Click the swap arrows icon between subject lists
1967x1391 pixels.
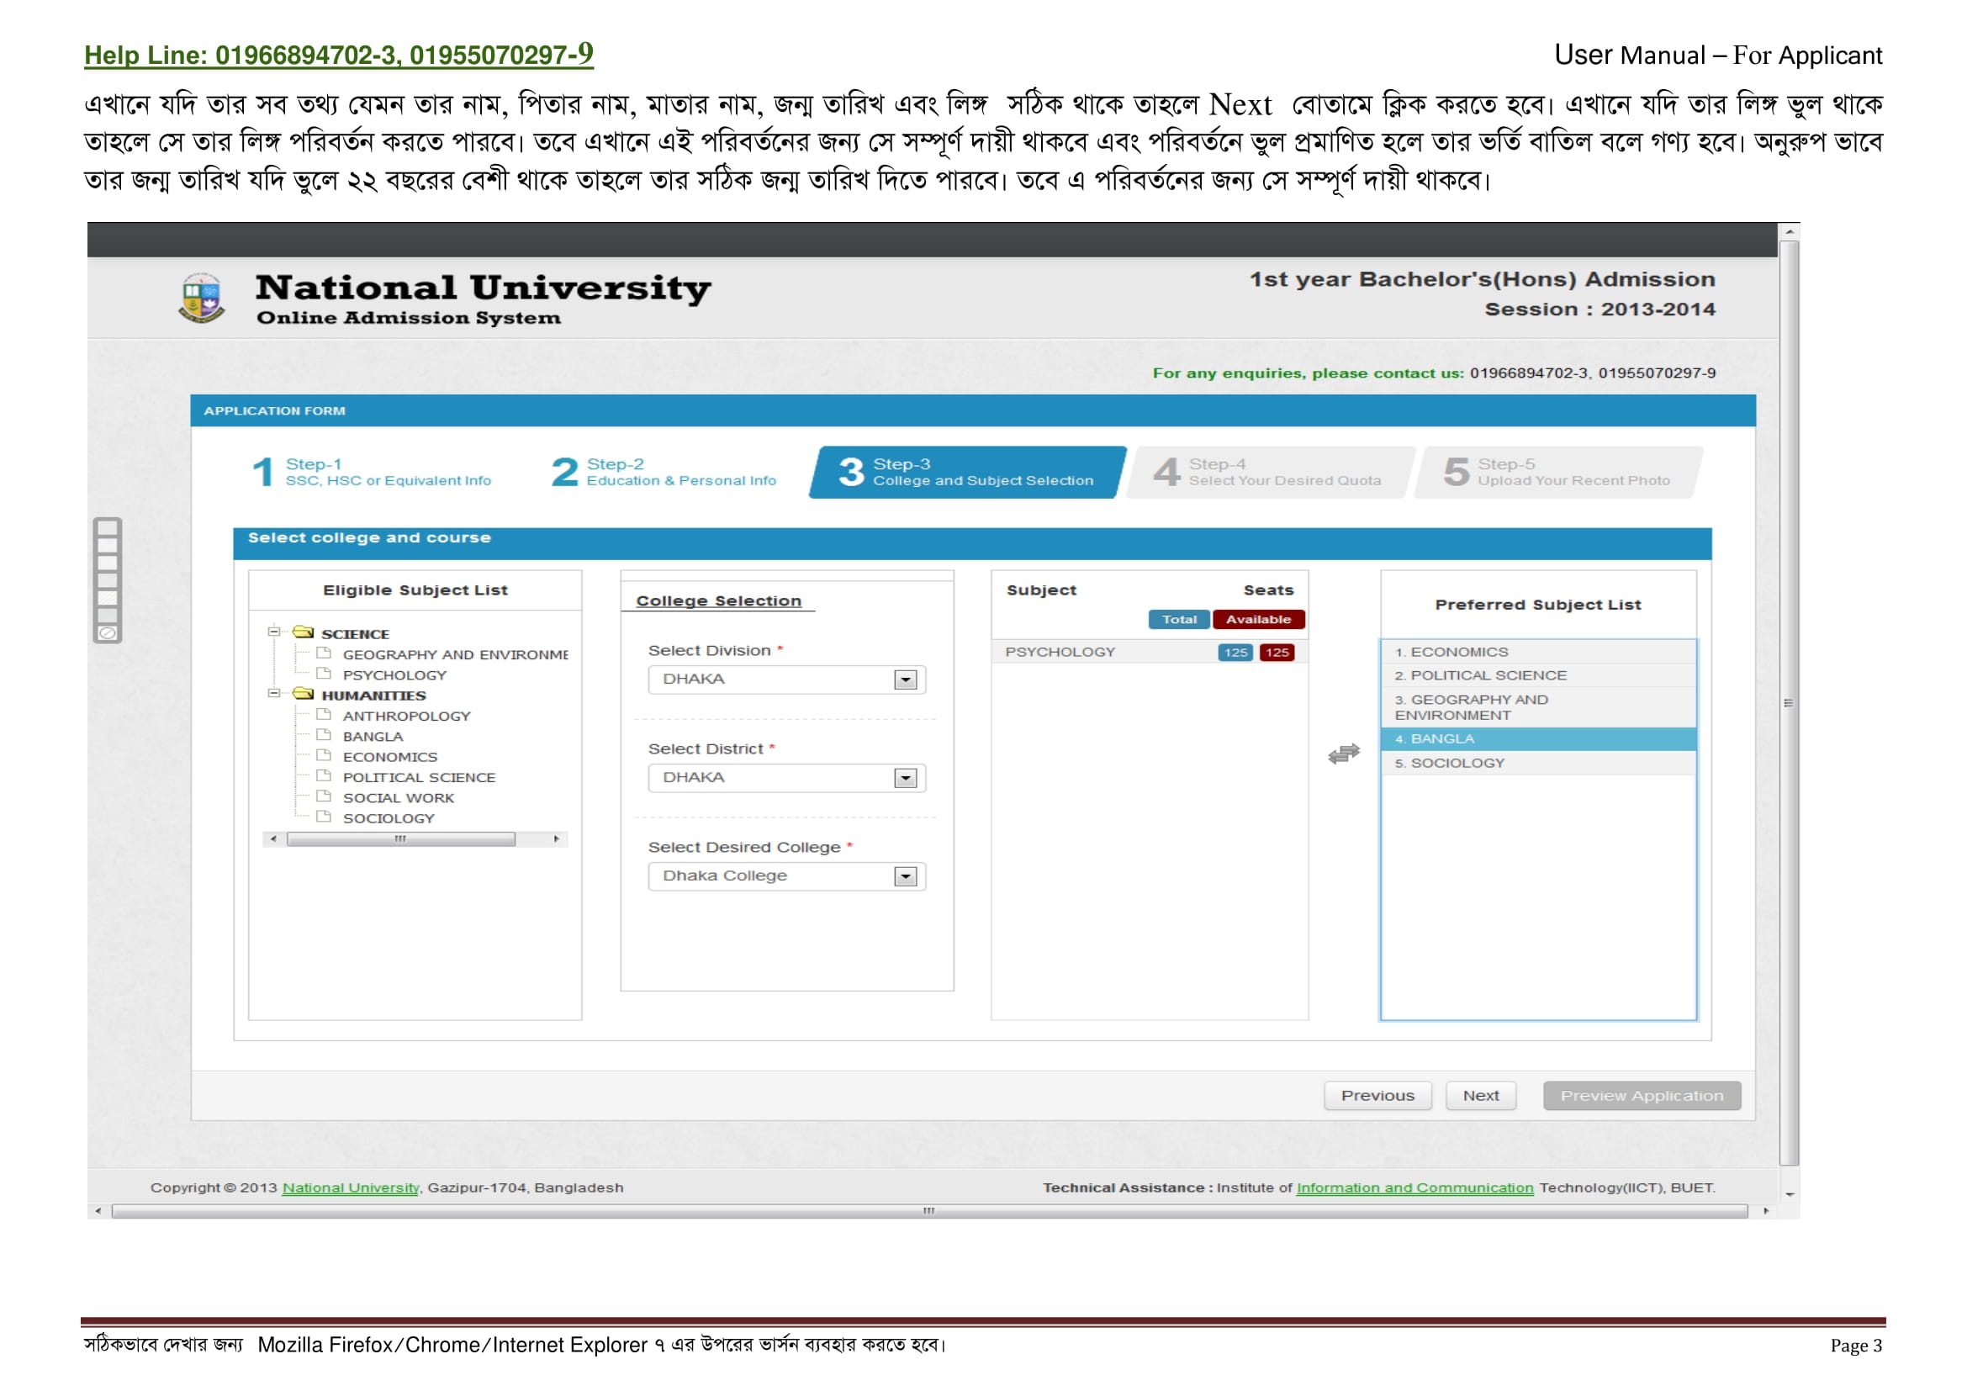(x=1343, y=753)
